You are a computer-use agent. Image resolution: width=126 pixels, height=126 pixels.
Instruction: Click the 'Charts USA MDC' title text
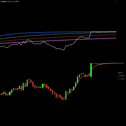pyautogui.click(x=13, y=2)
